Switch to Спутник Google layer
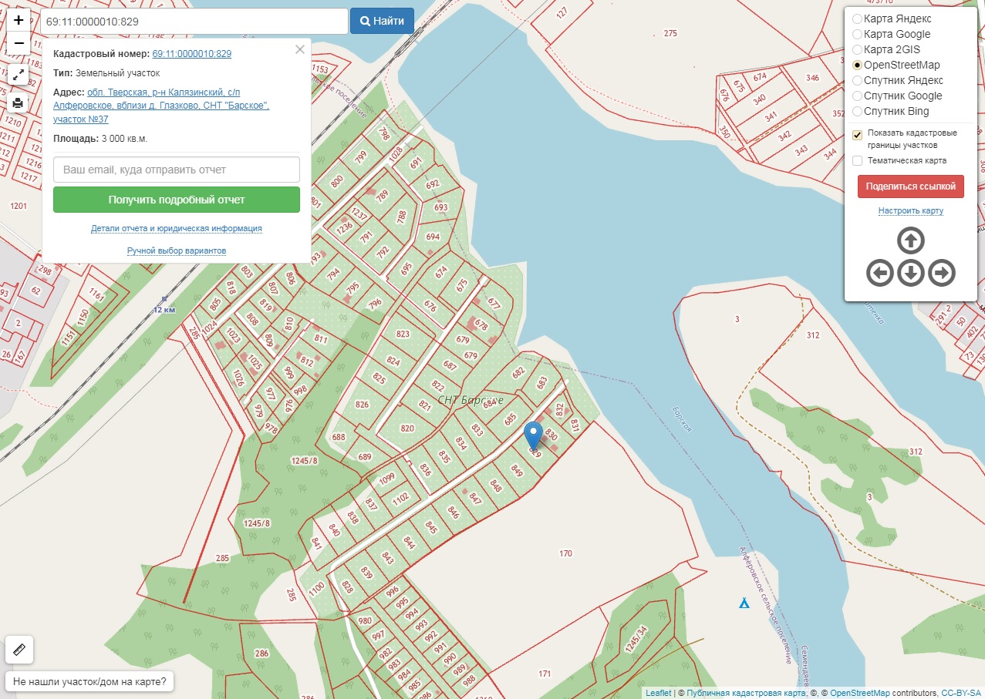This screenshot has width=985, height=699. coord(857,96)
